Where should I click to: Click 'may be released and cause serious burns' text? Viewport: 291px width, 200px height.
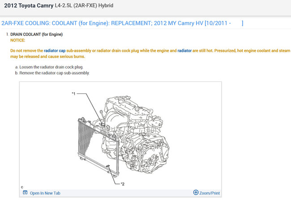48,57
